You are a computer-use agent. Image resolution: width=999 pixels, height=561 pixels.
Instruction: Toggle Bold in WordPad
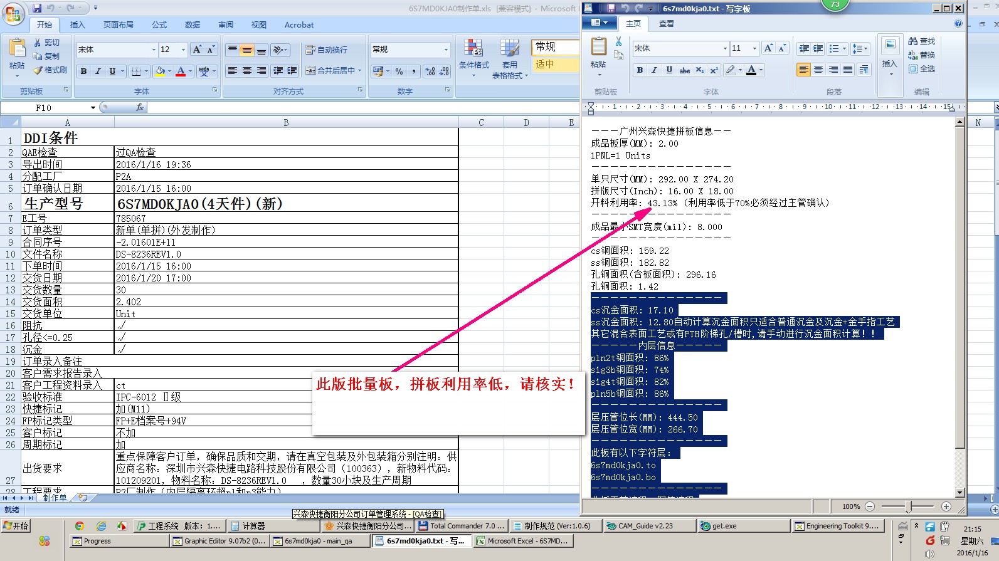tap(640, 70)
